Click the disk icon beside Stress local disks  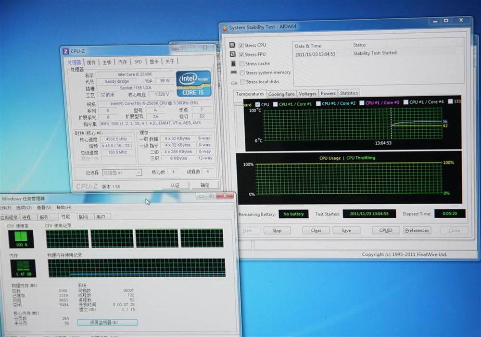coord(234,82)
